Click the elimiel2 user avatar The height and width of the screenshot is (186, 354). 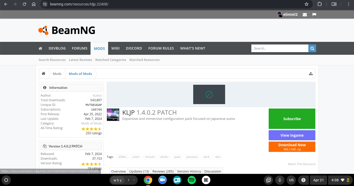coord(280,14)
